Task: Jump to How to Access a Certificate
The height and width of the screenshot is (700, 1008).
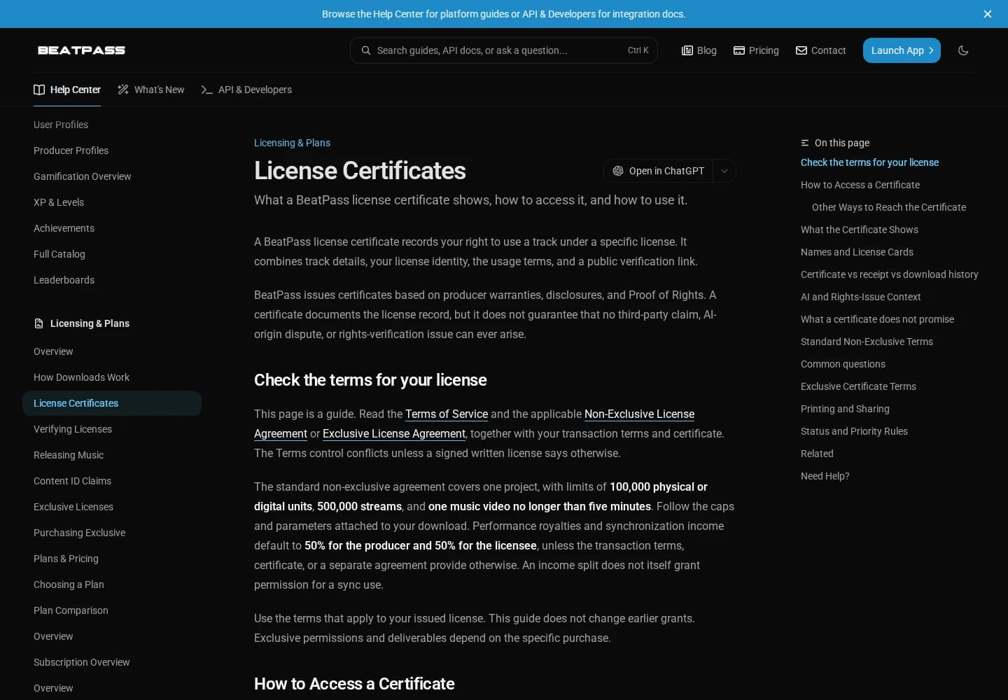Action: click(860, 185)
